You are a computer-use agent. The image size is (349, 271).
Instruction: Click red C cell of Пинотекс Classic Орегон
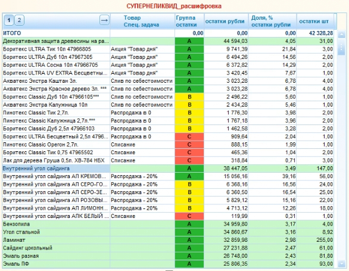point(189,145)
